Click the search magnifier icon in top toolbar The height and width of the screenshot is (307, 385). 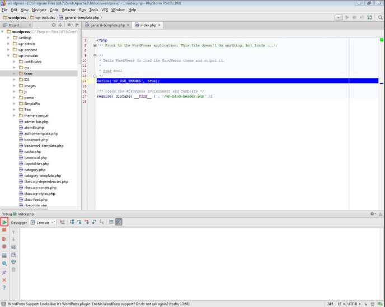tap(381, 17)
